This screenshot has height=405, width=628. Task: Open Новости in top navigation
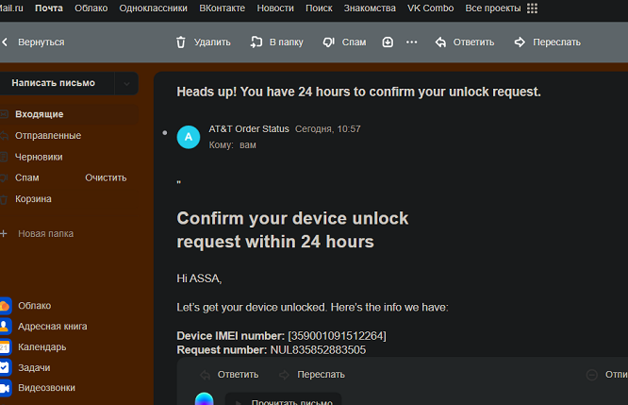tap(275, 8)
